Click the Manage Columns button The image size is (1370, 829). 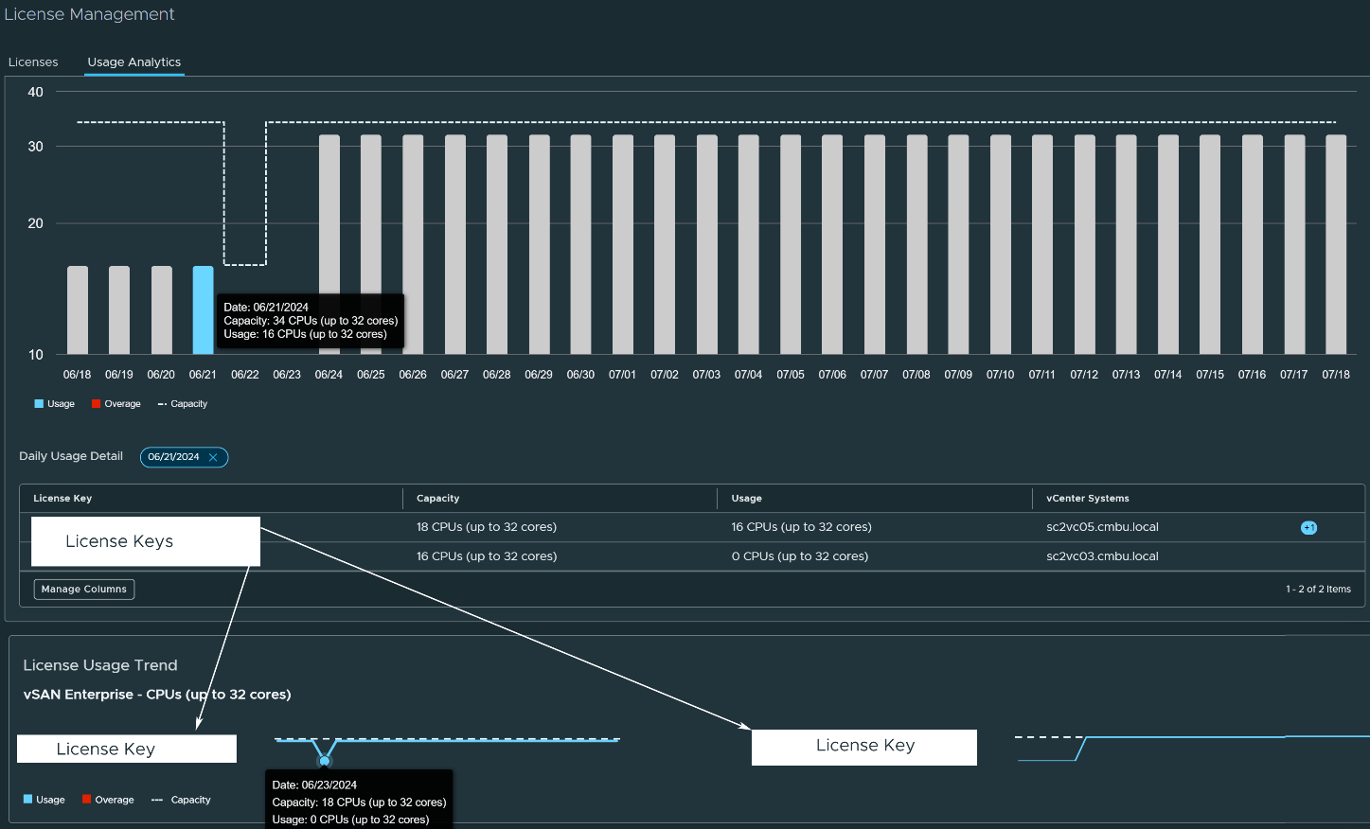click(x=83, y=589)
